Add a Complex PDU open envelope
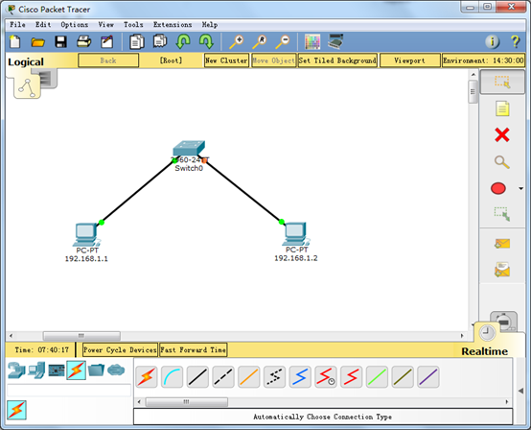 tap(502, 270)
